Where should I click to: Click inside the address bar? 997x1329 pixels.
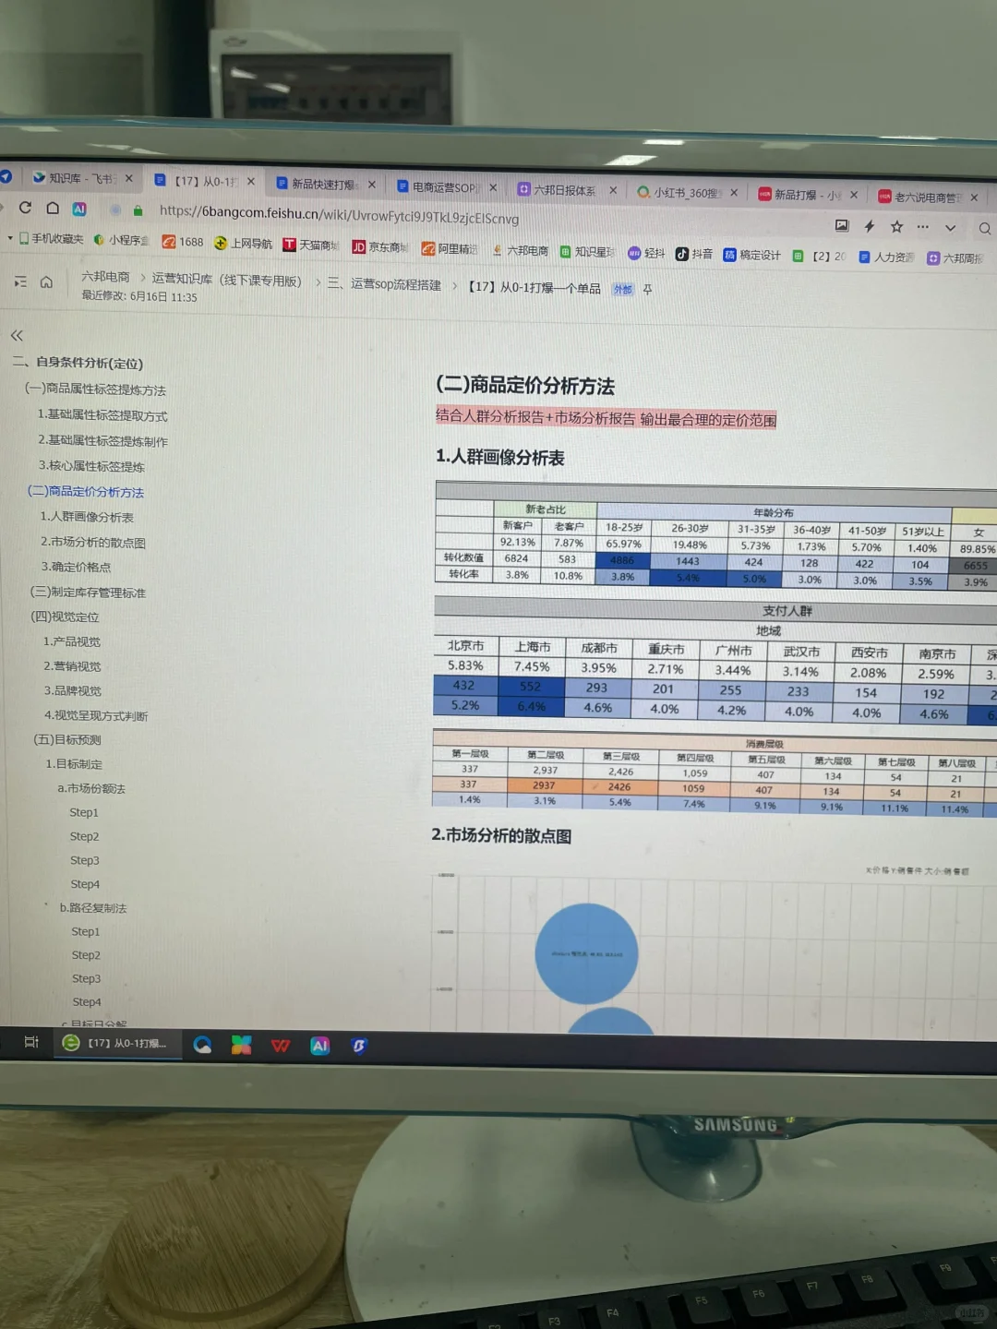369,219
